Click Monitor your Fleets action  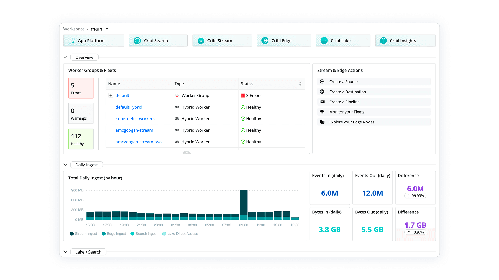[374, 112]
